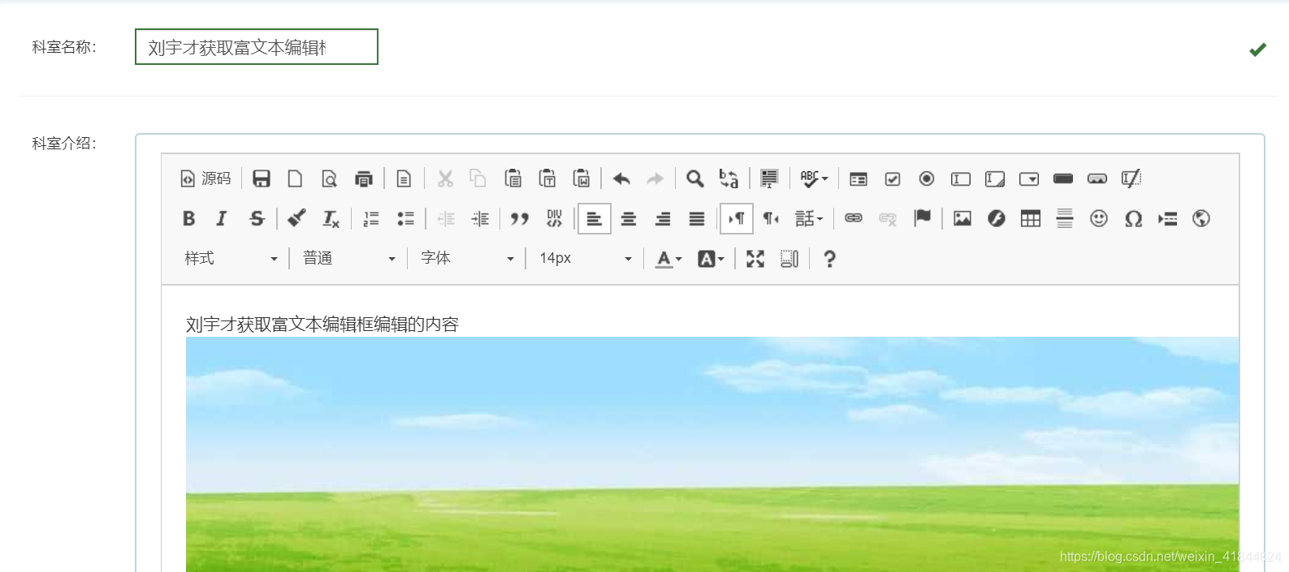1289x572 pixels.
Task: Set text direction right to left
Action: [771, 218]
